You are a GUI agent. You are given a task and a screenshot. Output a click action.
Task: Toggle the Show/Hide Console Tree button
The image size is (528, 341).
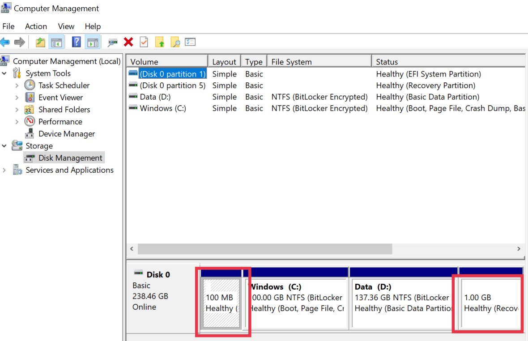click(x=56, y=43)
